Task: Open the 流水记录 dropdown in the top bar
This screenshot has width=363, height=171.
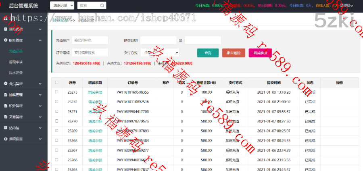Action: 62,6
